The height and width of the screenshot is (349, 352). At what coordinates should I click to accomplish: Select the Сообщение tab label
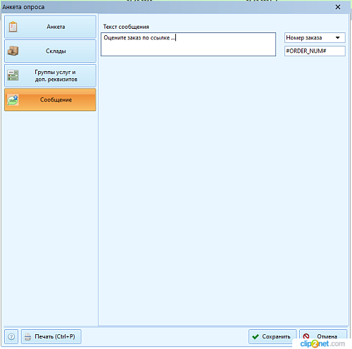(56, 100)
